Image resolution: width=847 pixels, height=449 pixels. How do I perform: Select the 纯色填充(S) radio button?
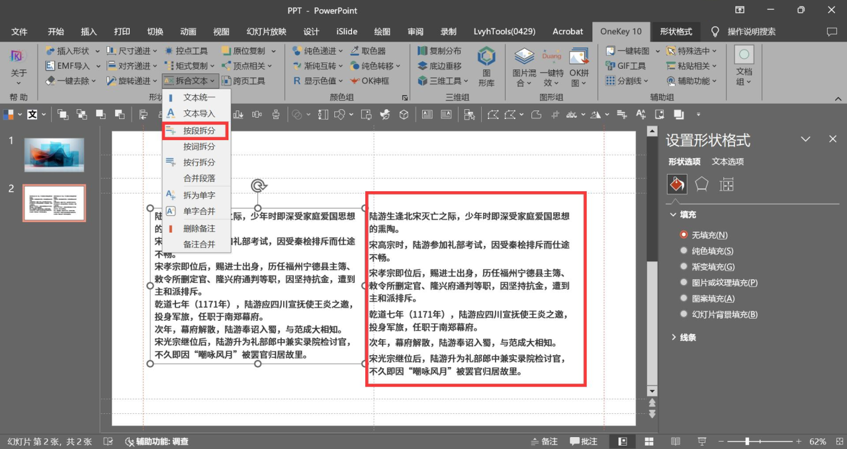684,251
